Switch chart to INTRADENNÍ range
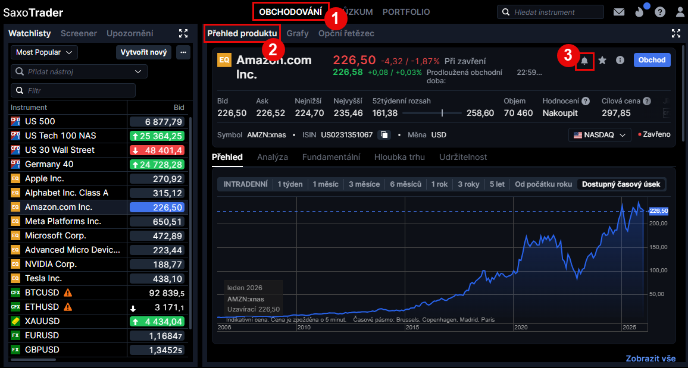The image size is (688, 368). click(x=245, y=184)
